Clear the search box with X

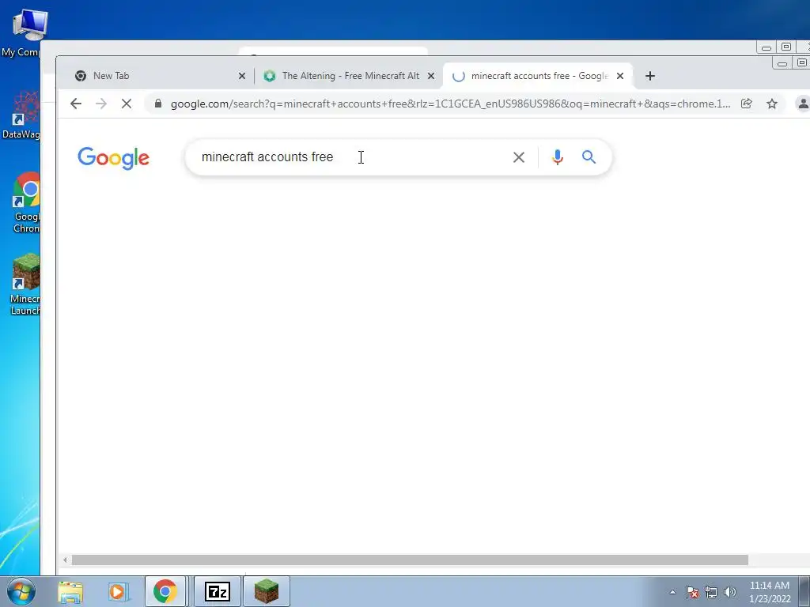519,157
